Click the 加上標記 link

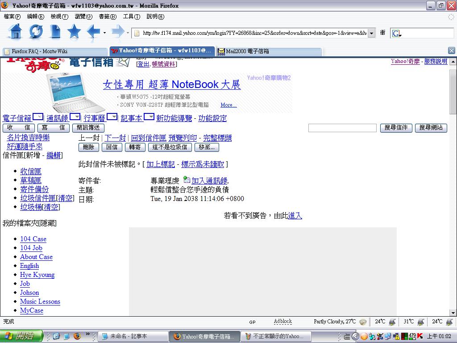(161, 164)
